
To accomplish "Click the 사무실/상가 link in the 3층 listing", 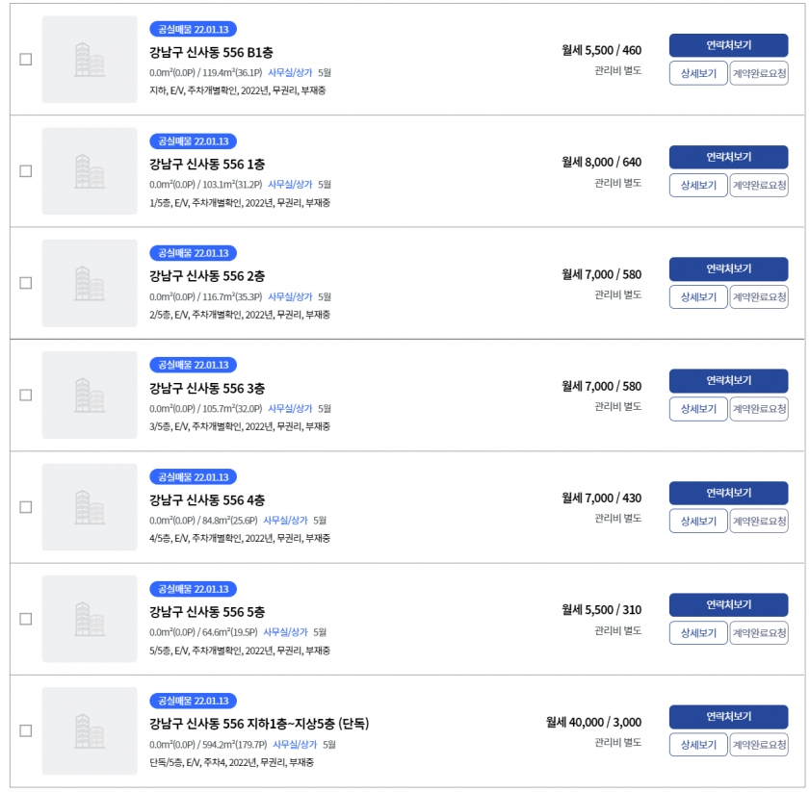I will (290, 408).
